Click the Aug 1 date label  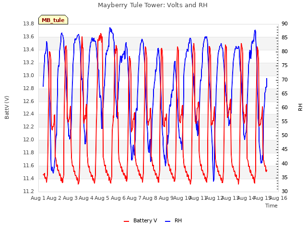pyautogui.click(x=38, y=198)
